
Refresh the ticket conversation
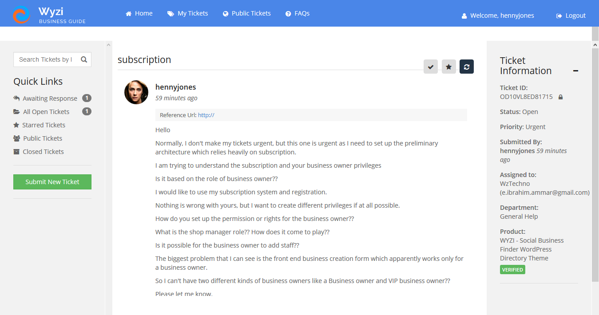pos(466,67)
